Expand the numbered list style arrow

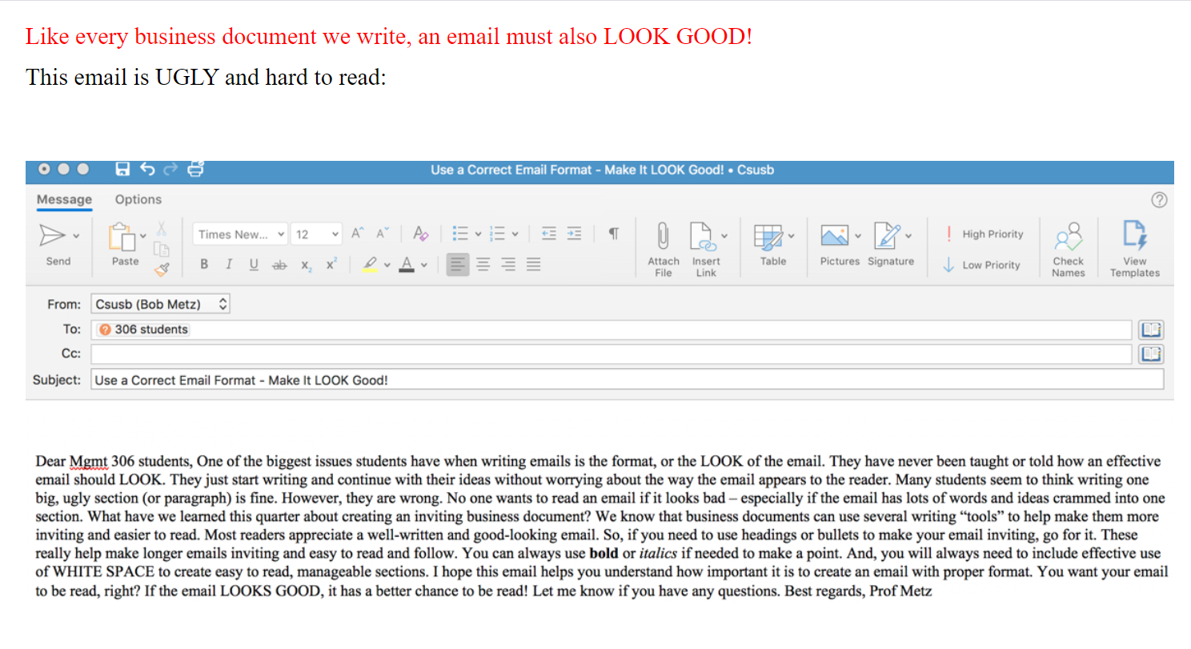(515, 234)
